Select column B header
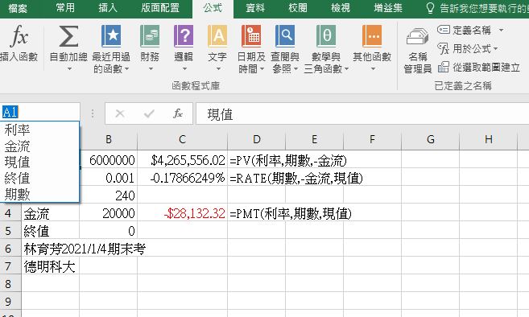The width and height of the screenshot is (529, 317). 109,140
